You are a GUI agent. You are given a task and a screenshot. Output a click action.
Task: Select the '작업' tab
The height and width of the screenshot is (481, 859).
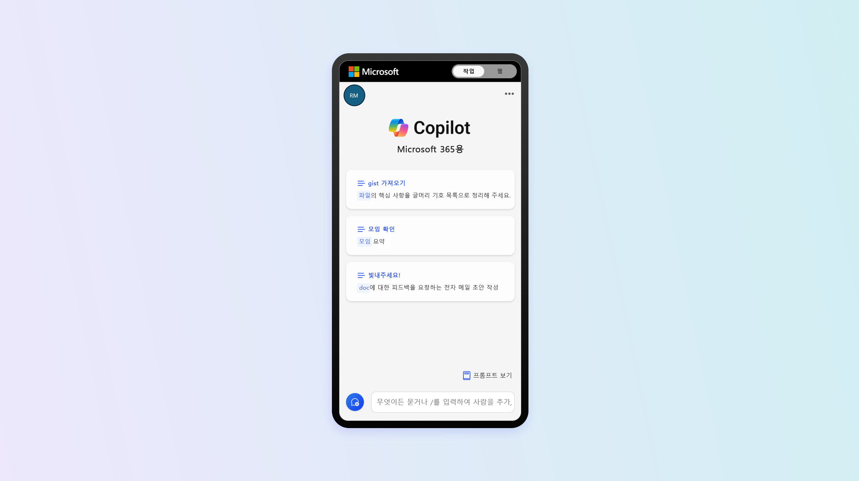[468, 71]
